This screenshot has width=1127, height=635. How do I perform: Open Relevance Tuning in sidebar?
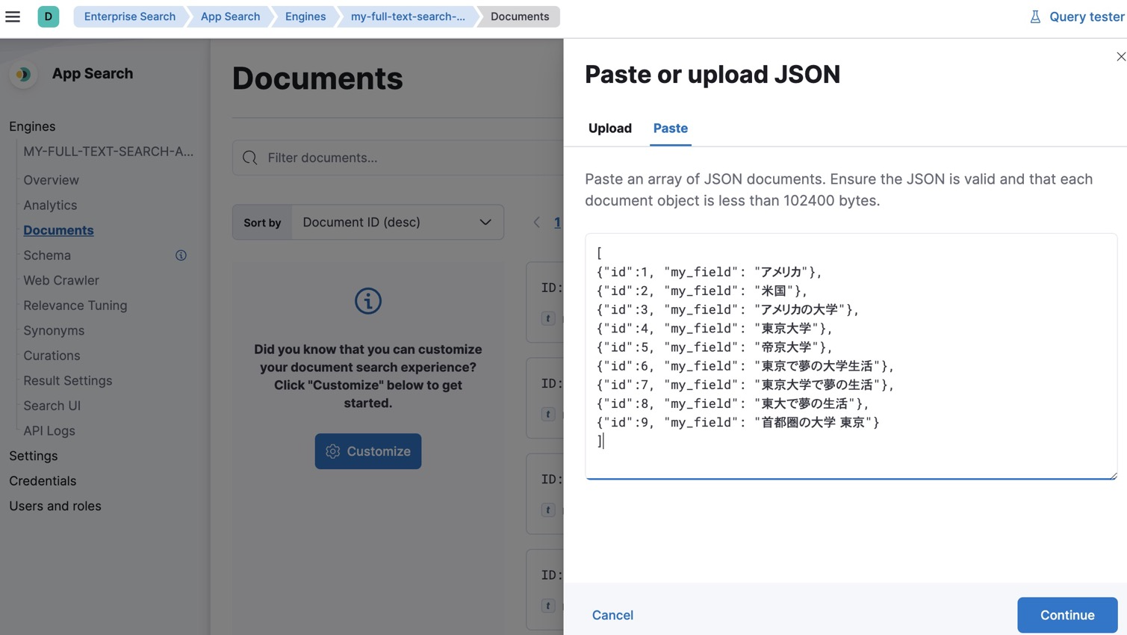click(75, 306)
